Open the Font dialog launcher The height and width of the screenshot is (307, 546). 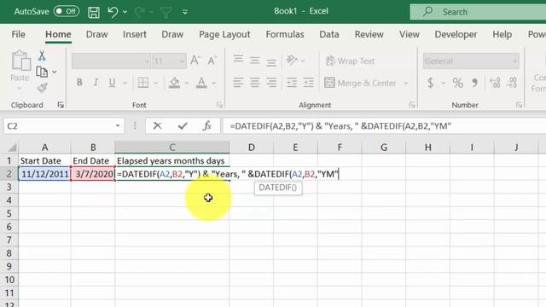tap(219, 105)
